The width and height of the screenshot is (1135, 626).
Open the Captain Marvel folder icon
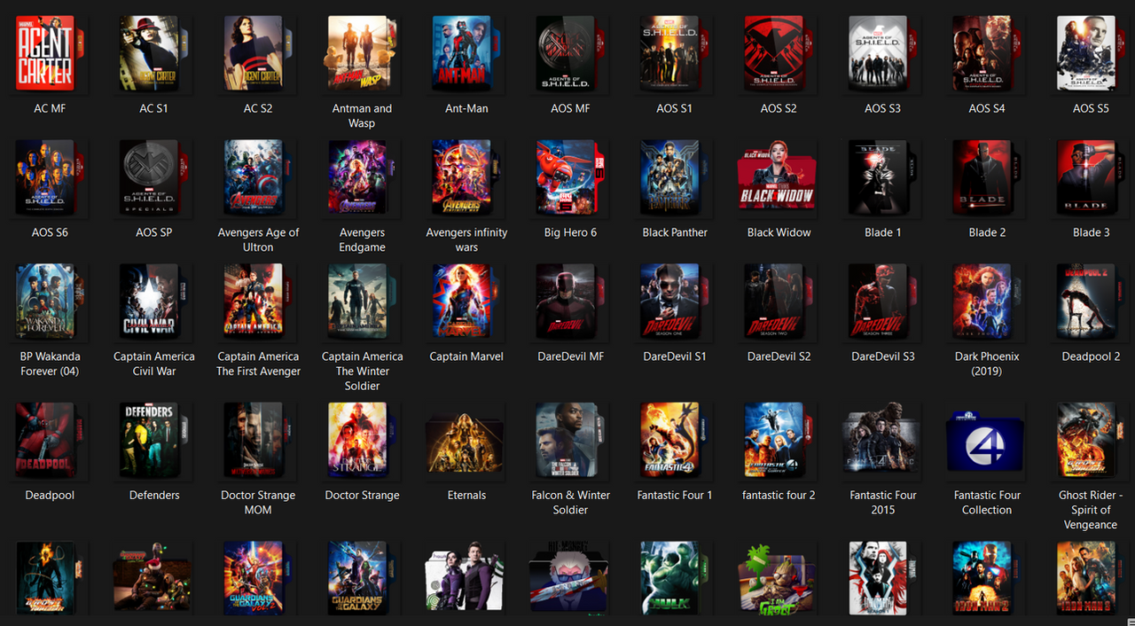(x=466, y=301)
